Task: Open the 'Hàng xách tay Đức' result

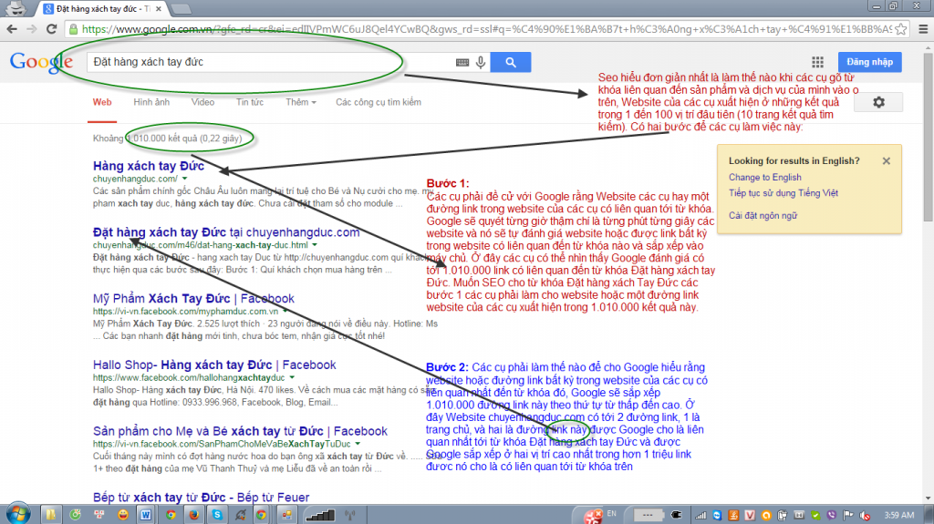Action: click(149, 166)
